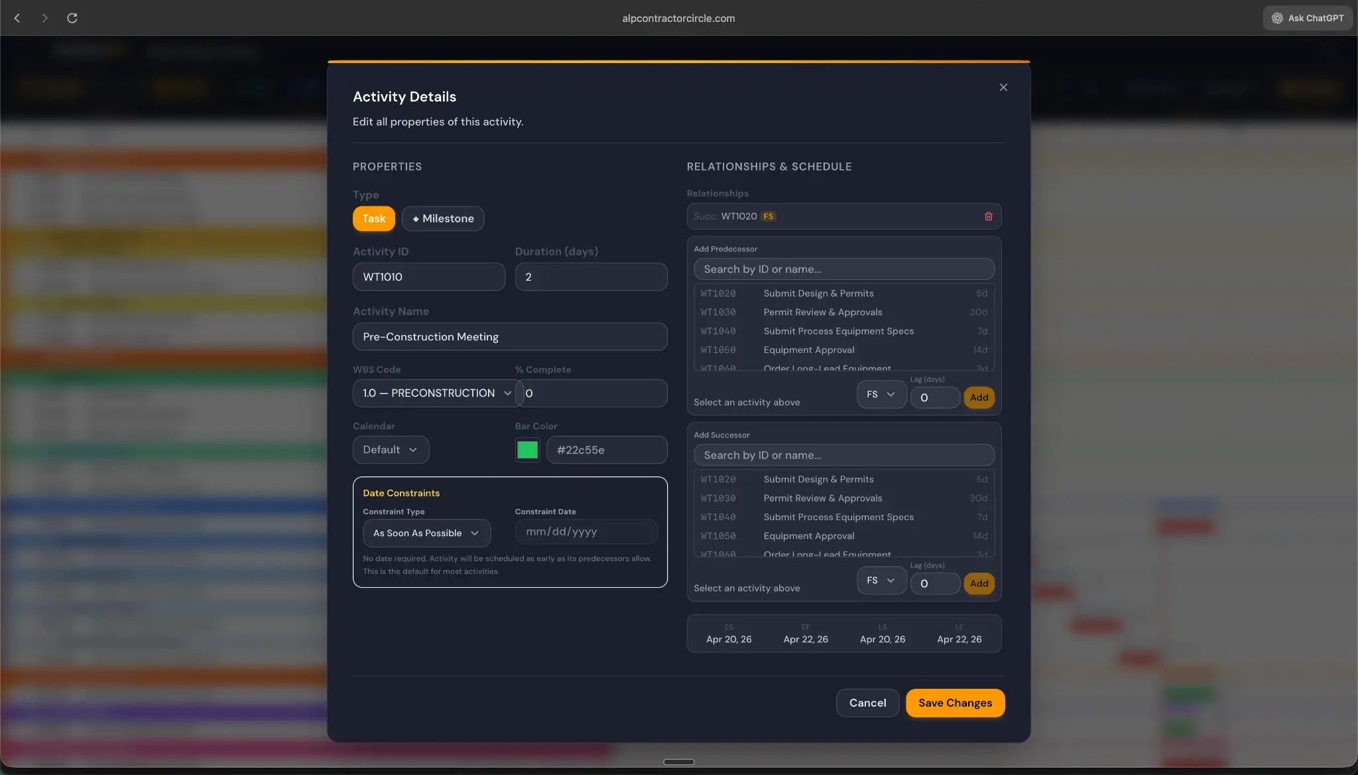
Task: Open the WBS Code dropdown
Action: 437,393
